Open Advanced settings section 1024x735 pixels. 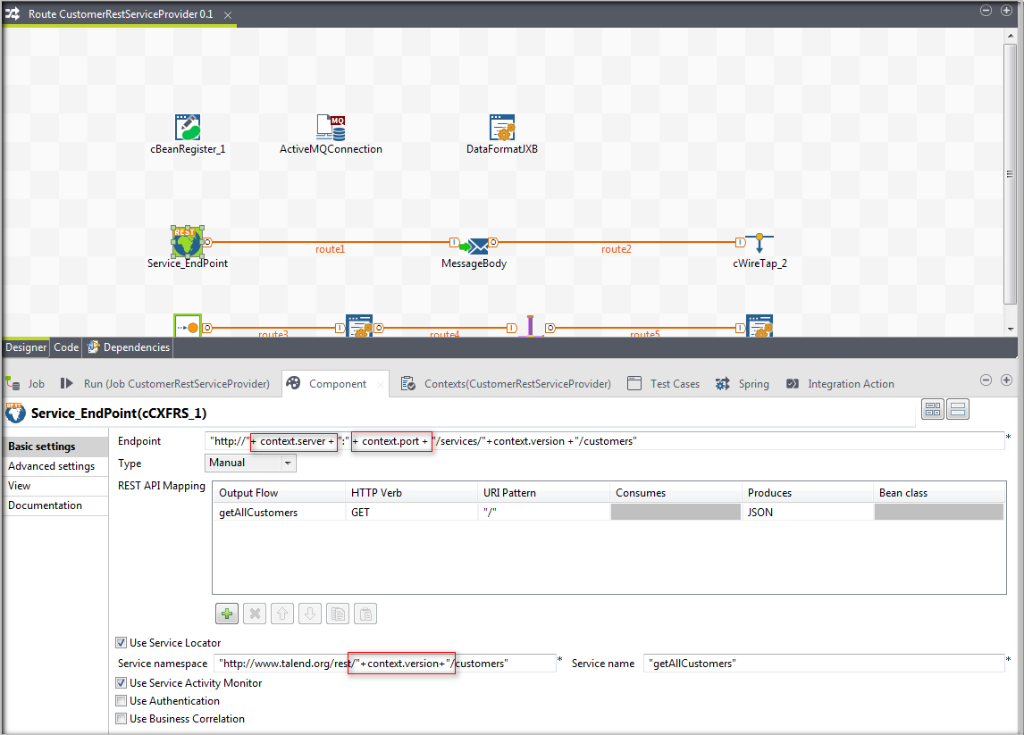click(51, 466)
